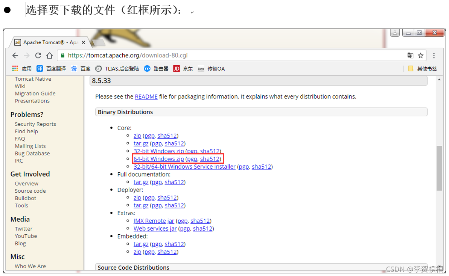Open pgp link for Web services jar
This screenshot has width=449, height=276.
tap(185, 229)
